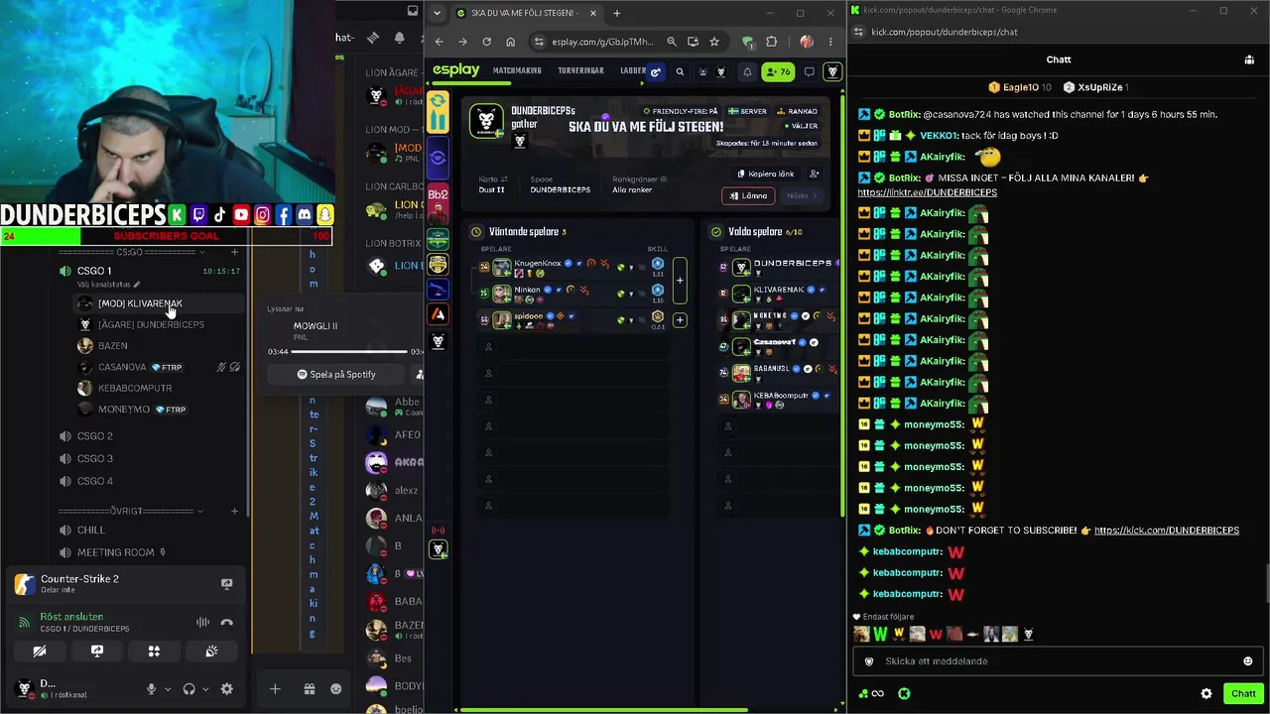
Task: Add KnugenKnox and Ninkan with plus button
Action: pyautogui.click(x=680, y=280)
